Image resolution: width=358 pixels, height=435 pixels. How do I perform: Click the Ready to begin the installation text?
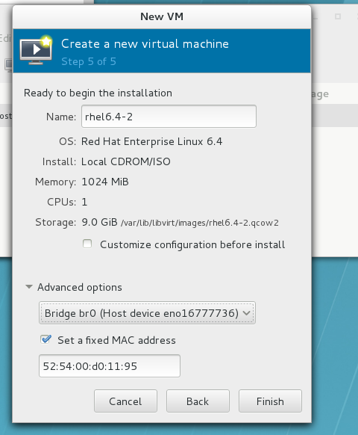pyautogui.click(x=98, y=93)
